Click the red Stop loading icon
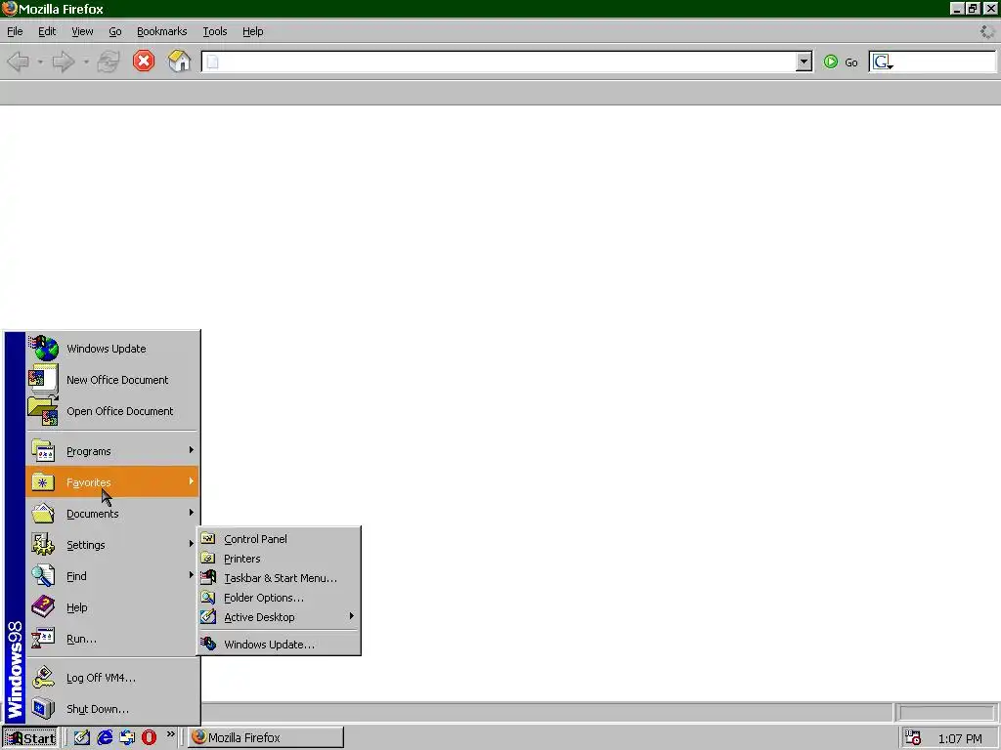1001x750 pixels. point(144,62)
